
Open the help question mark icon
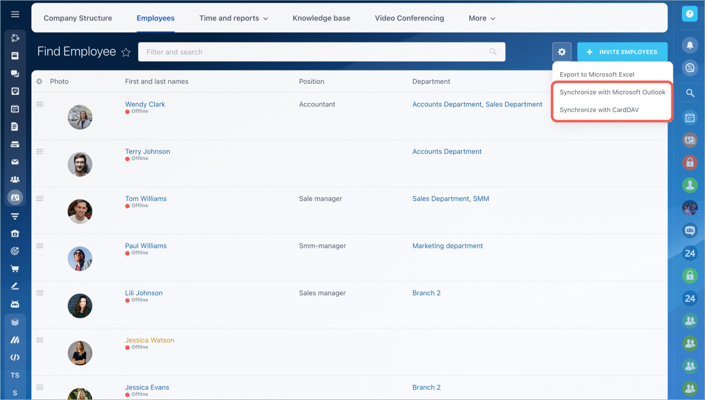coord(690,14)
